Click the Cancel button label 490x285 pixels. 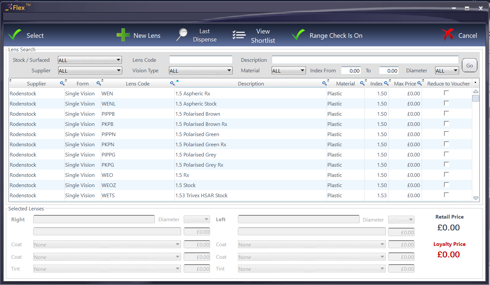(x=468, y=36)
